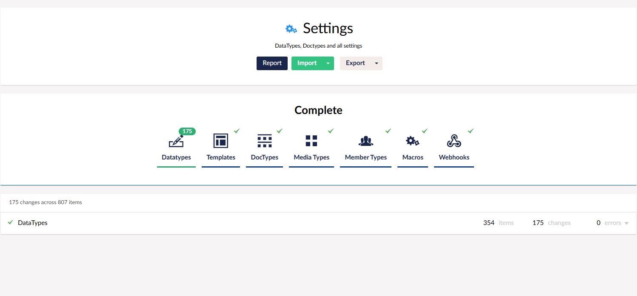Image resolution: width=637 pixels, height=296 pixels.
Task: Click the blue Settings gears icon
Action: [291, 29]
